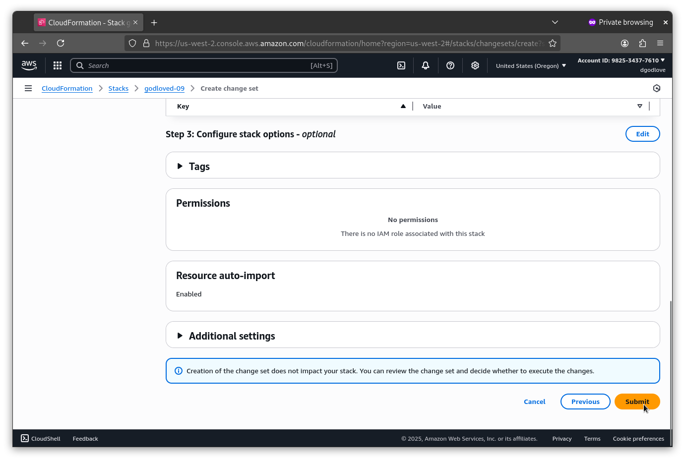Click browser forward arrow
The image size is (685, 461).
click(43, 43)
